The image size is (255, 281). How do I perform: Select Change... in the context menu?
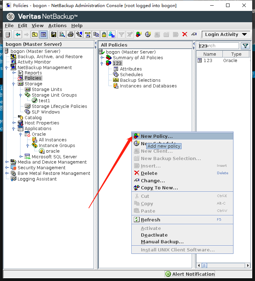pos(183,181)
